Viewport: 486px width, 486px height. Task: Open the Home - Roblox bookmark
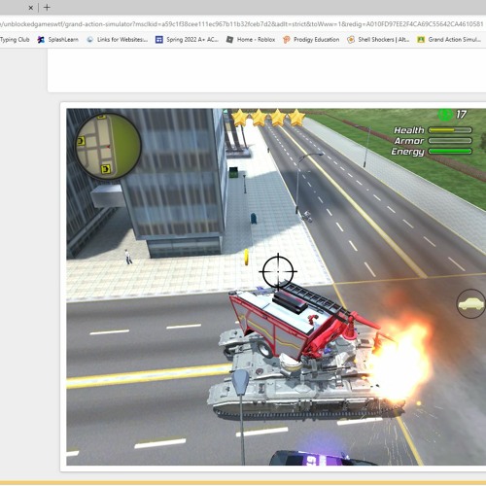pos(251,40)
